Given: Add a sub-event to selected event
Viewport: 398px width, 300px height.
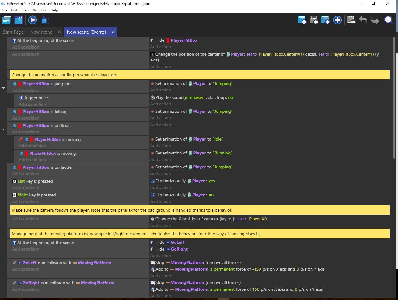Looking at the screenshot, I should (314, 20).
